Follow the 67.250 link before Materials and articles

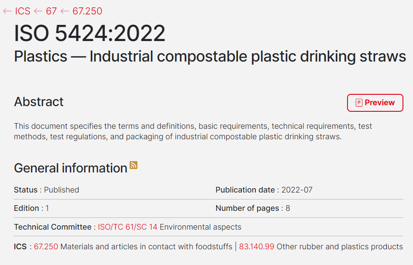click(46, 247)
